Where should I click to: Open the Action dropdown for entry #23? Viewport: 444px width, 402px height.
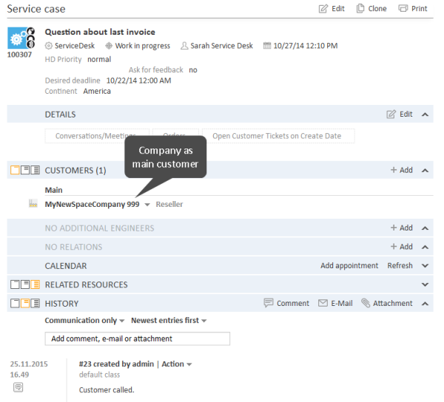(177, 364)
